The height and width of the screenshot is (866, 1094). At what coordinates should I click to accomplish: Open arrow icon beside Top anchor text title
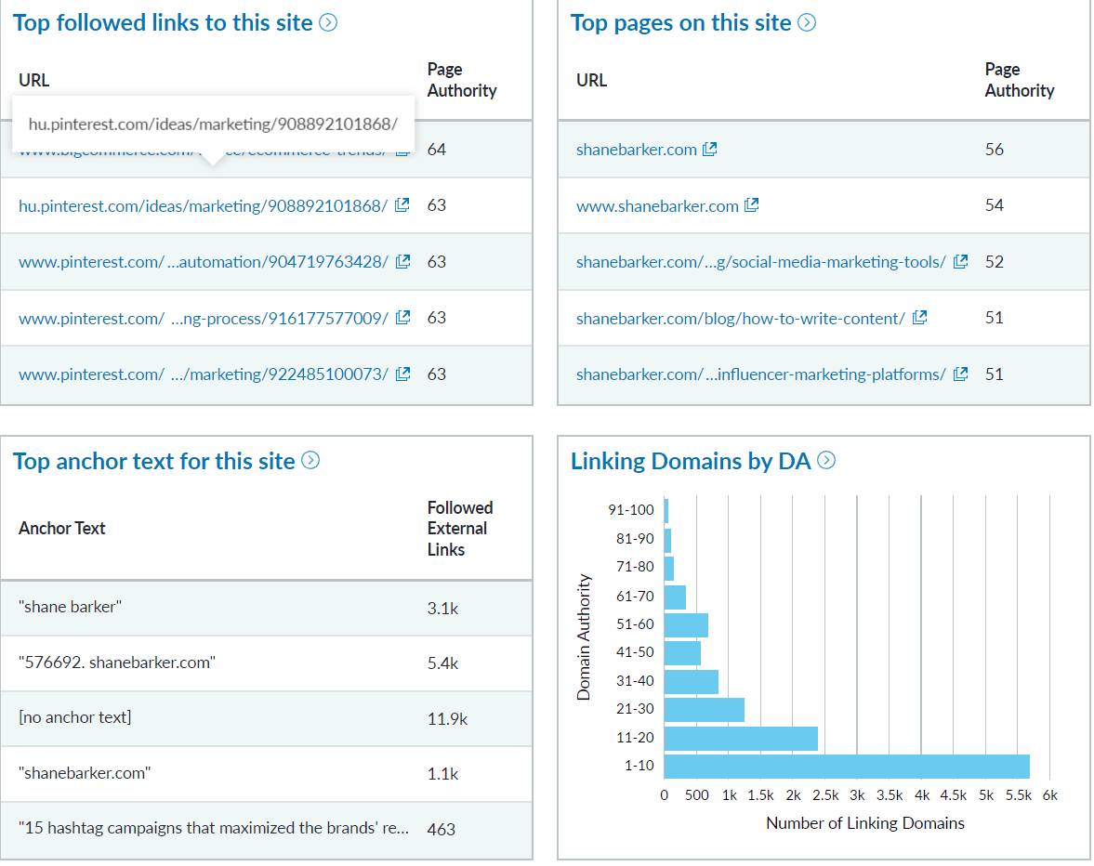pyautogui.click(x=310, y=460)
